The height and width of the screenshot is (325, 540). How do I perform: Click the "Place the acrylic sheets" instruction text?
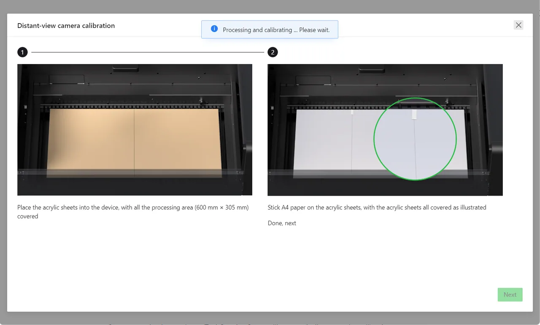point(133,212)
